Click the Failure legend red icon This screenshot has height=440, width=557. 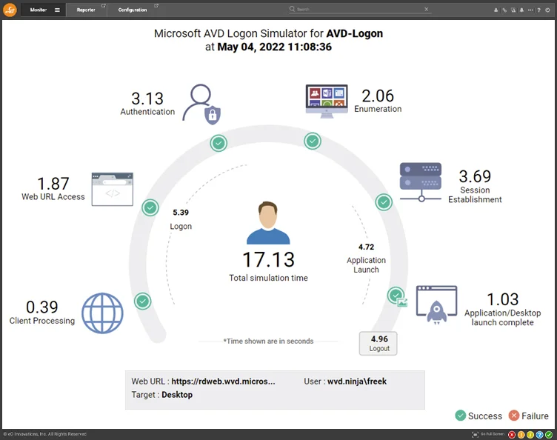(x=513, y=416)
